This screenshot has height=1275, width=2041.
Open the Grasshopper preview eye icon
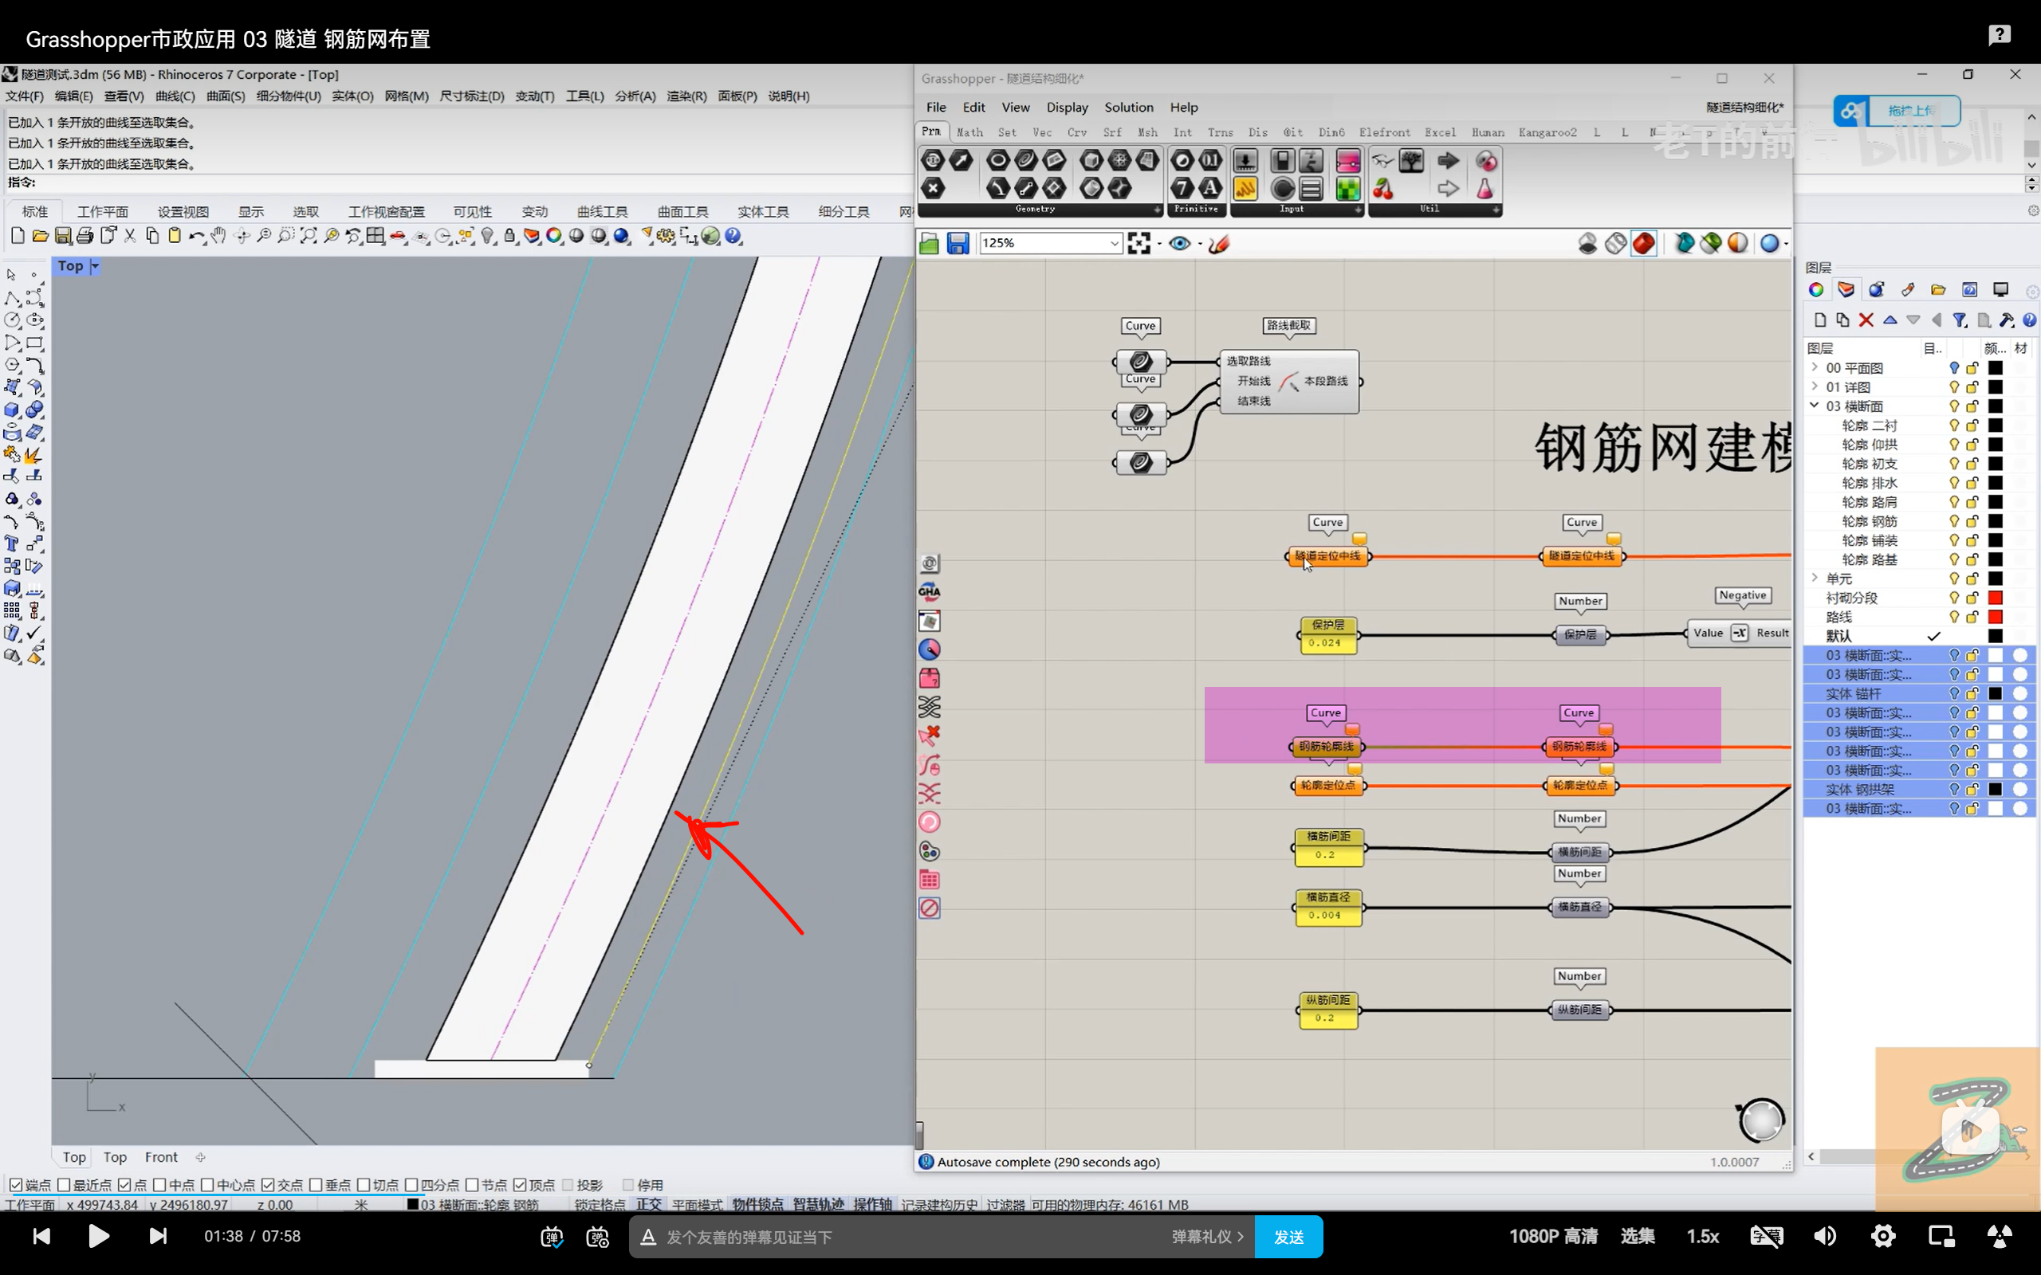[x=1179, y=244]
